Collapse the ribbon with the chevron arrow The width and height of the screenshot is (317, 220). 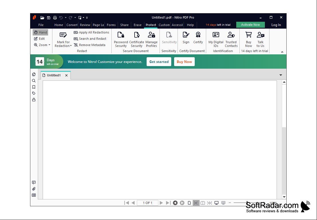click(282, 52)
